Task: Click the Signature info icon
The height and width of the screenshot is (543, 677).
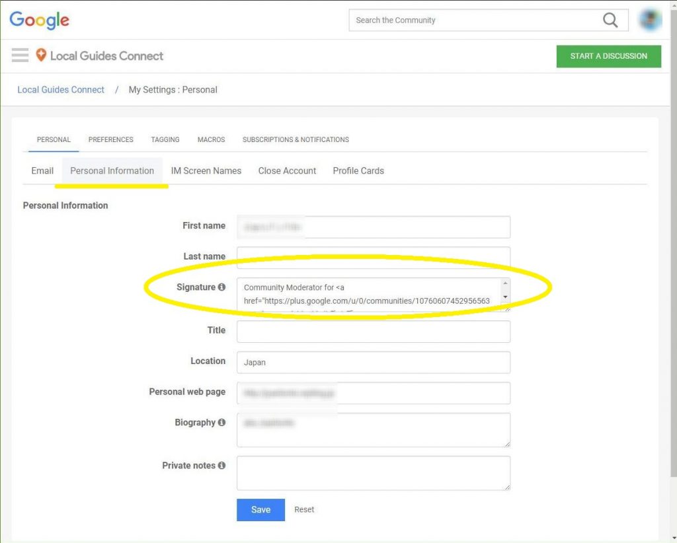Action: coord(221,287)
